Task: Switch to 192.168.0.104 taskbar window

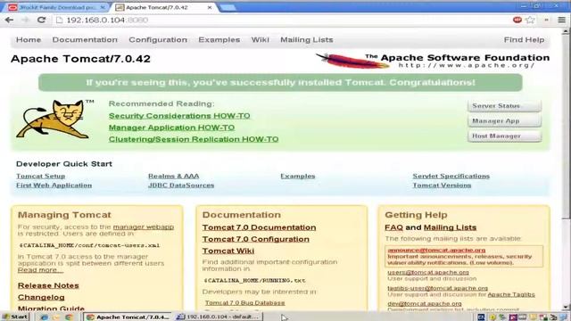Action: coord(218,317)
